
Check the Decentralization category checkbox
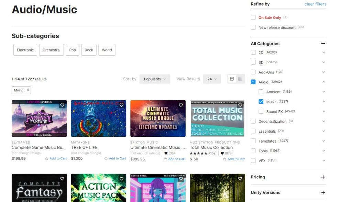[x=253, y=121]
